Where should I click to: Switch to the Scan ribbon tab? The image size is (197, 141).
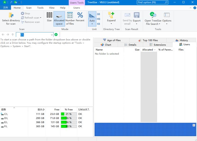click(x=29, y=8)
